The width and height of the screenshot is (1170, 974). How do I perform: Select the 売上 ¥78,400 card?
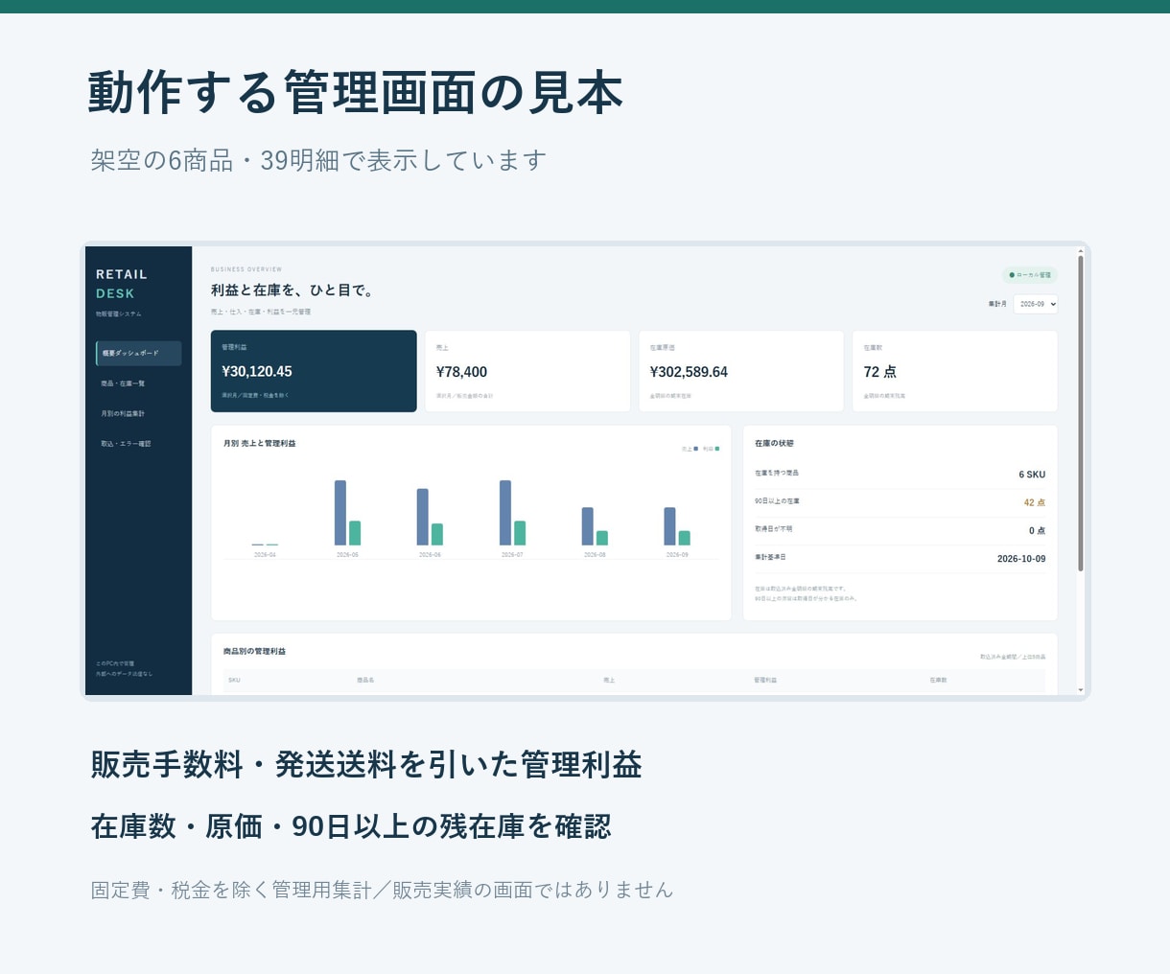click(x=527, y=371)
